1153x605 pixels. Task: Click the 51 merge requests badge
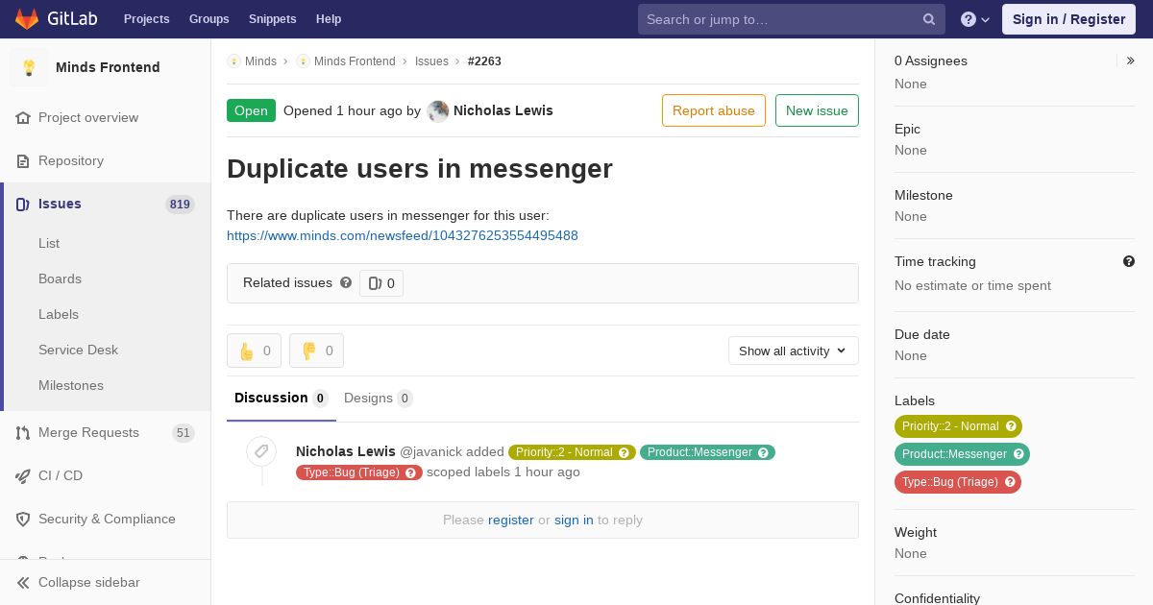click(184, 432)
